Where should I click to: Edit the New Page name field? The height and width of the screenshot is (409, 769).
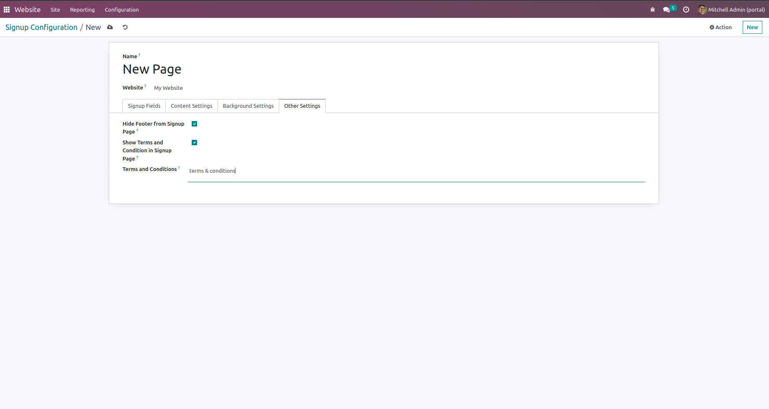tap(152, 69)
